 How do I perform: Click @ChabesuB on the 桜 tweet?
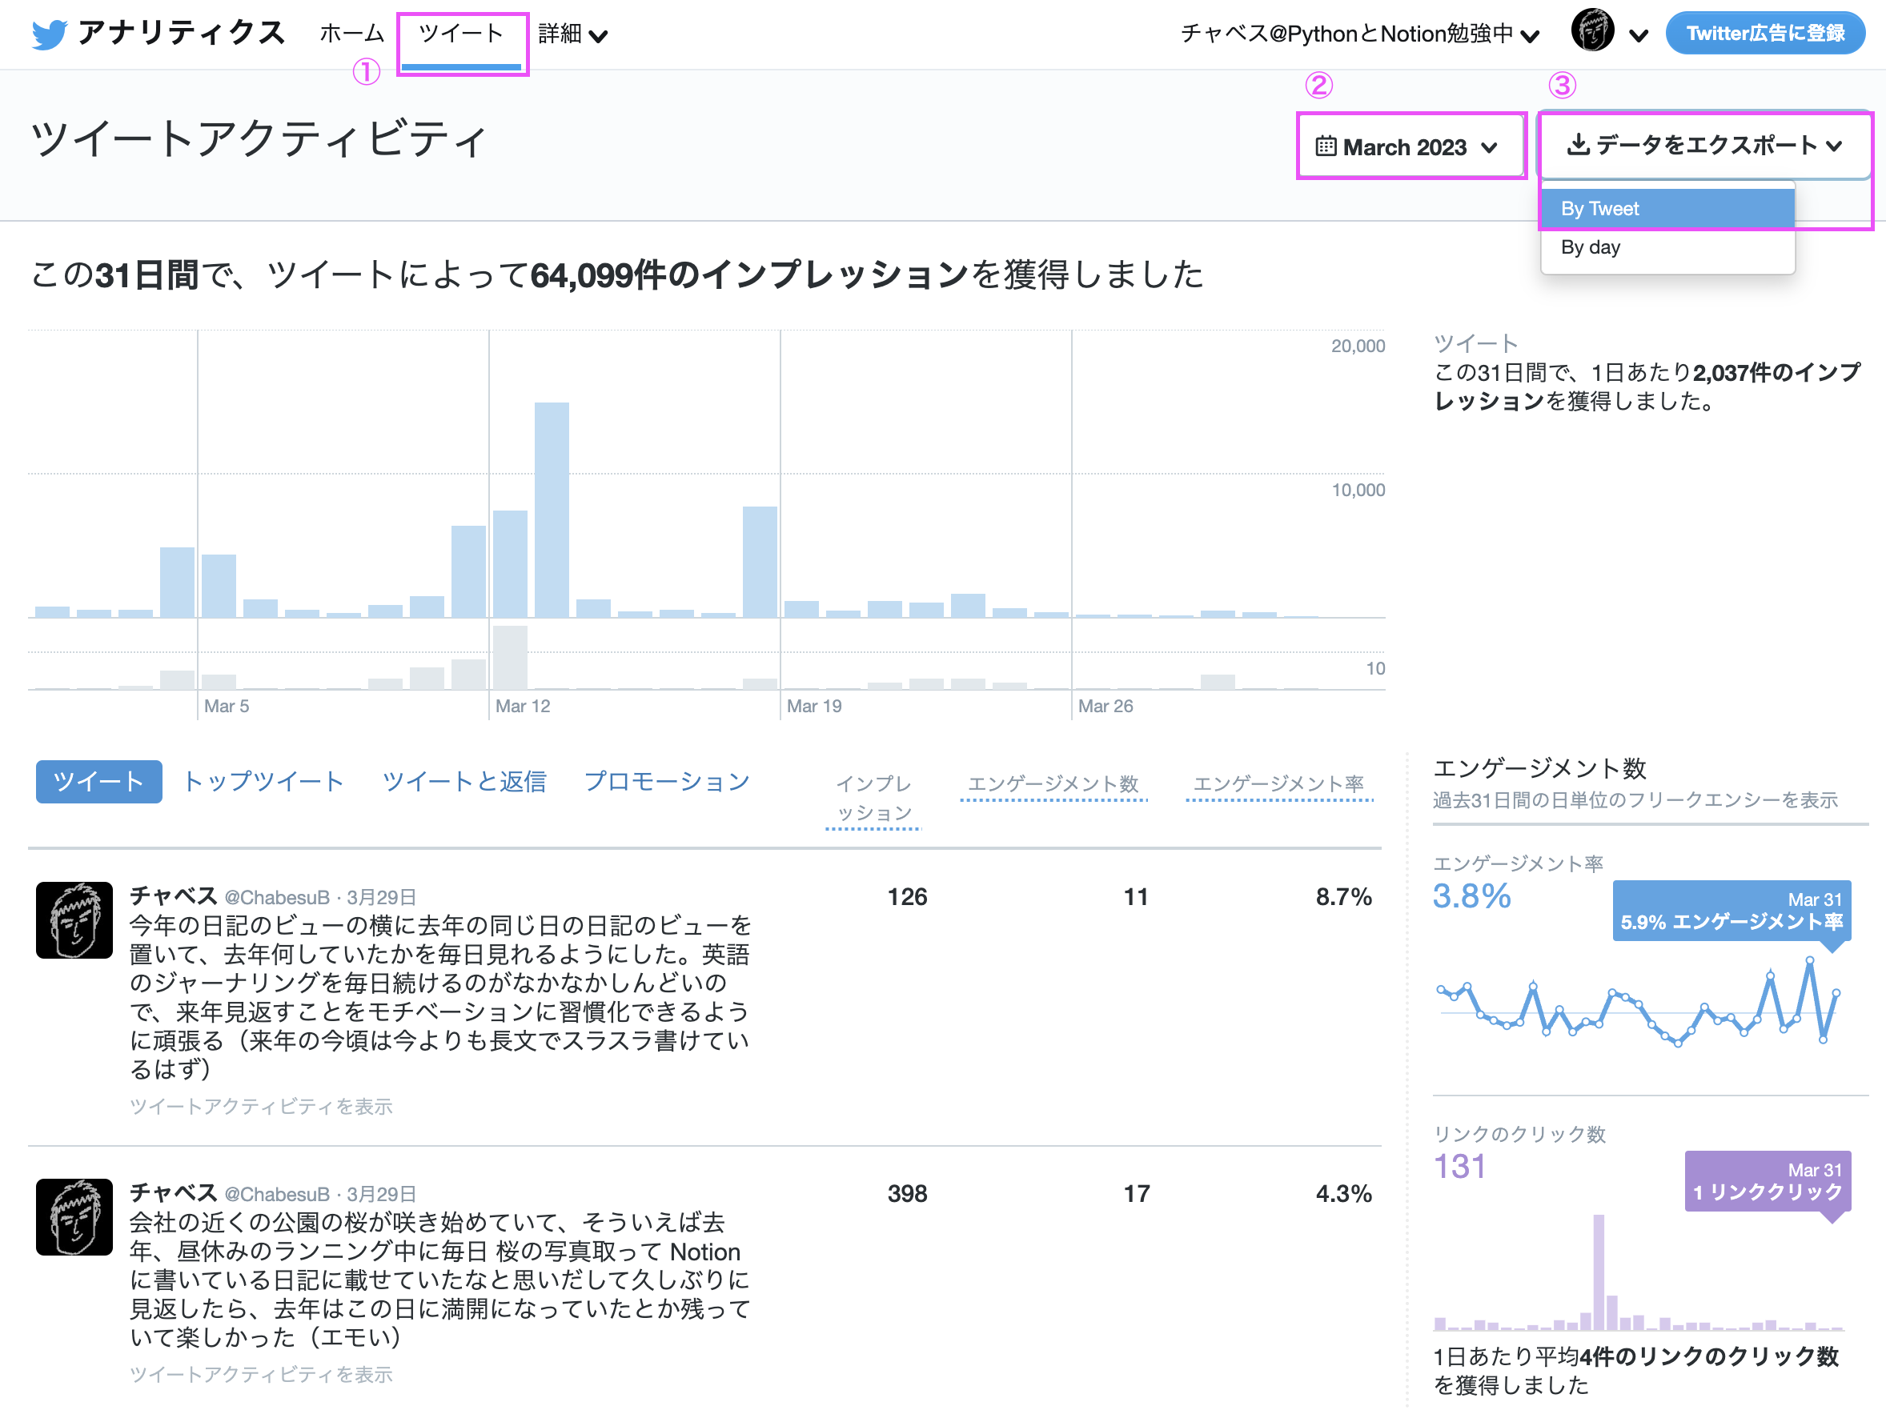(x=277, y=1193)
